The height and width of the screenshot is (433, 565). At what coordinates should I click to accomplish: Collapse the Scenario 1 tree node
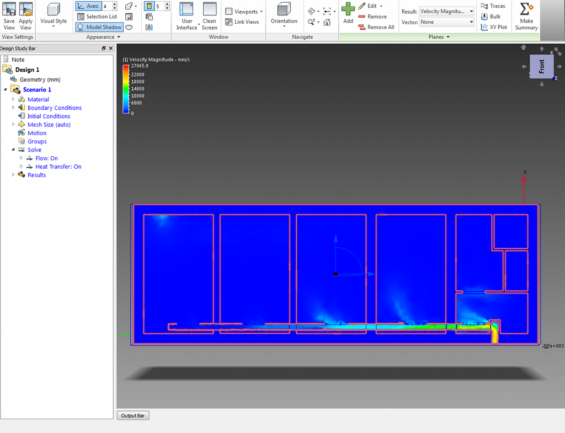[6, 89]
